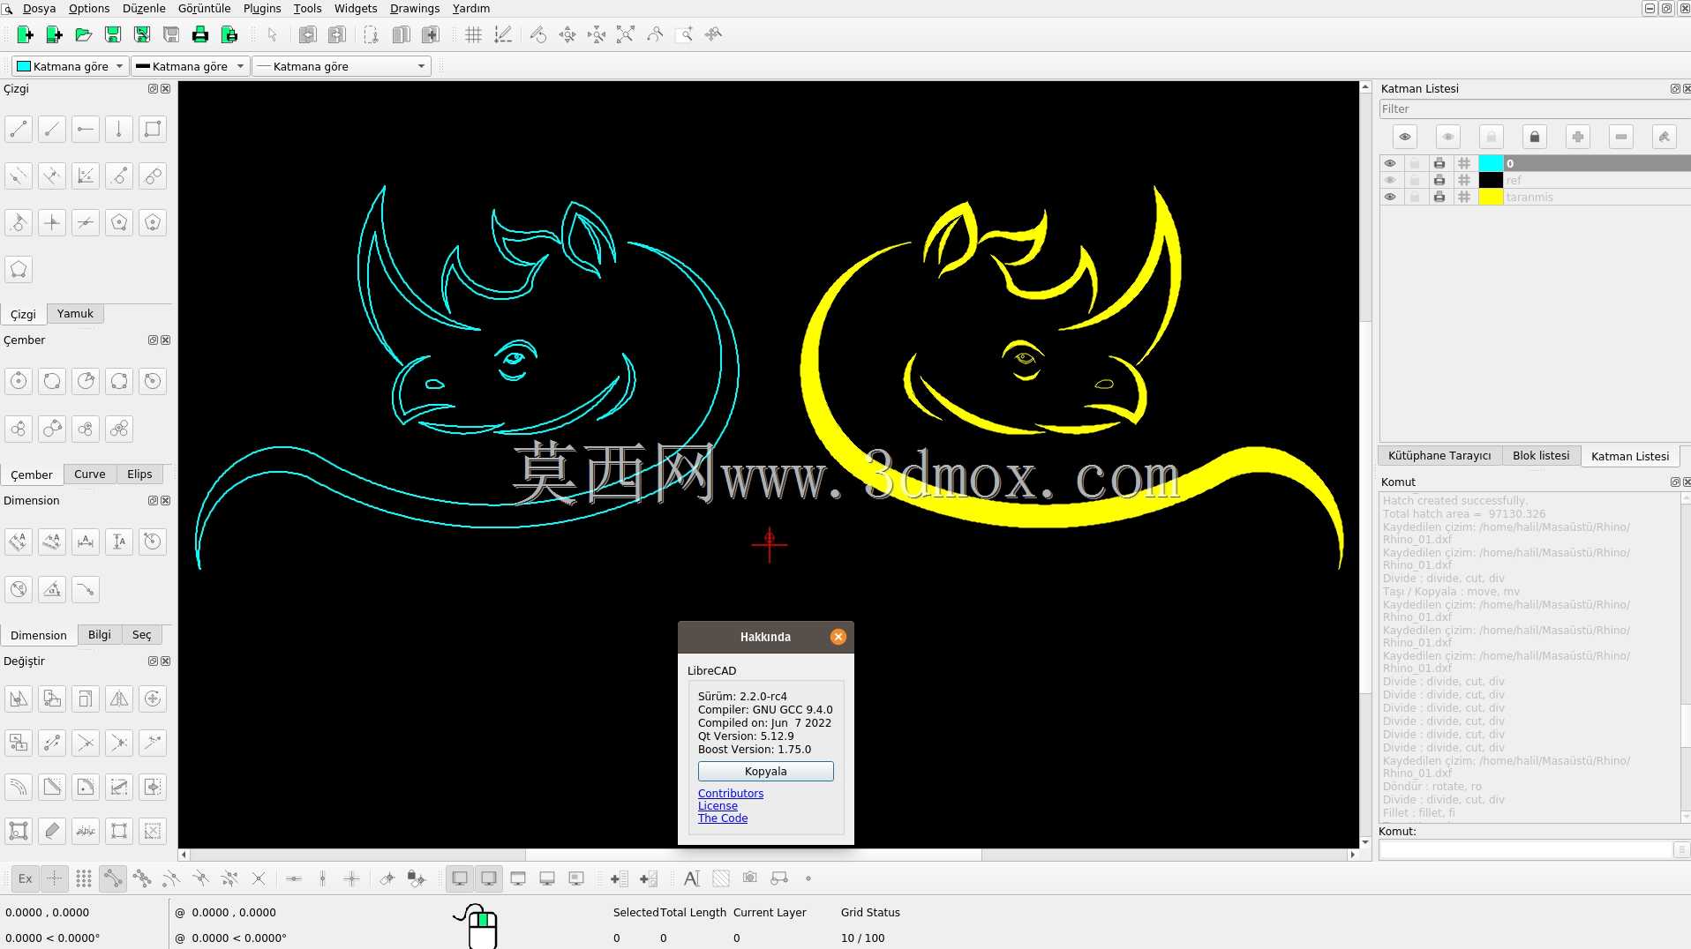Screen dimensions: 1691x949
Task: Create a new drawing with New icon
Action: pyautogui.click(x=25, y=34)
